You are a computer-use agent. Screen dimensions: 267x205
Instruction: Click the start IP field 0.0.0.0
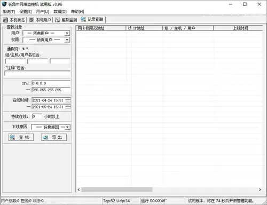[51, 83]
